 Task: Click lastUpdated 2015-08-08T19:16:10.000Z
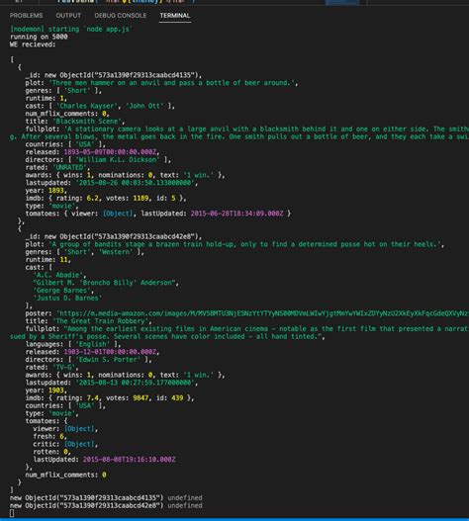pos(129,460)
